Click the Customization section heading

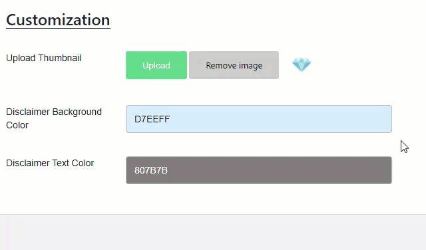click(58, 20)
